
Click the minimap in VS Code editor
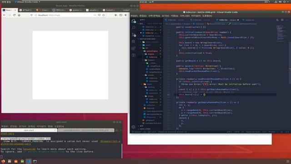[282, 33]
